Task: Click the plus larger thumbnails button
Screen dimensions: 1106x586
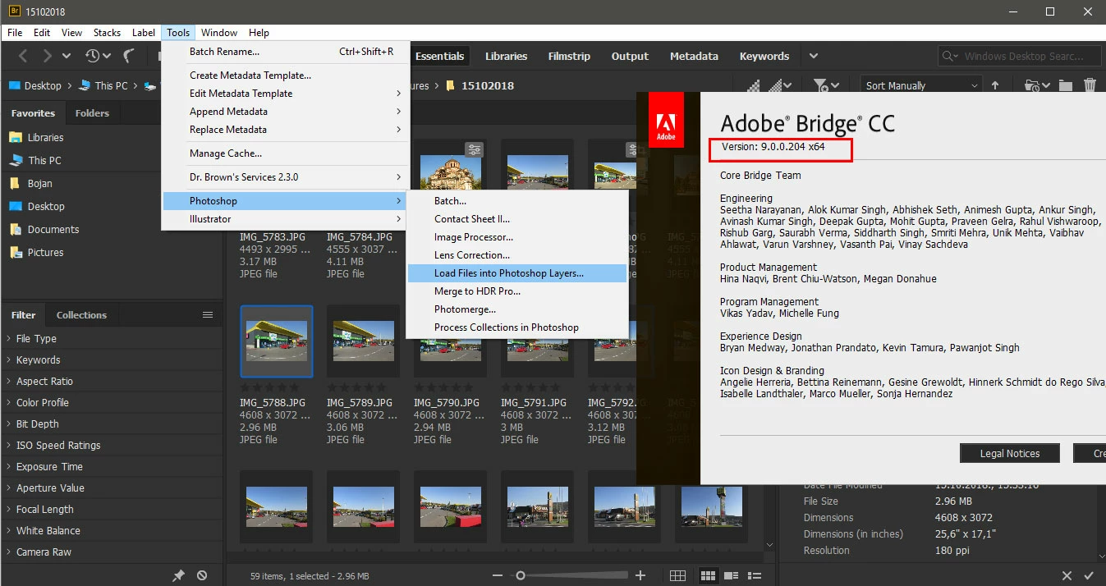Action: click(641, 576)
